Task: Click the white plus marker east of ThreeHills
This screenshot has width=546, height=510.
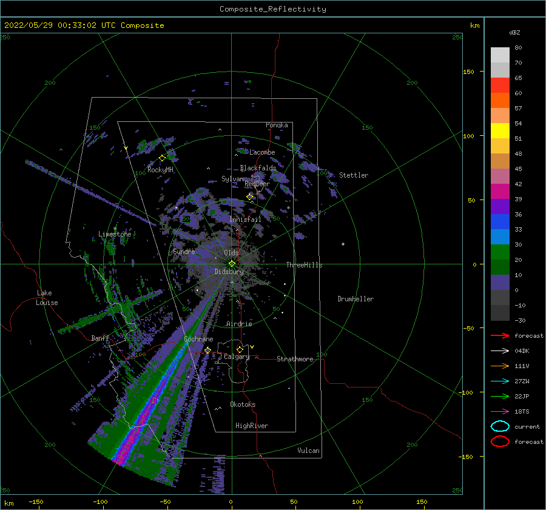Action: pyautogui.click(x=343, y=244)
